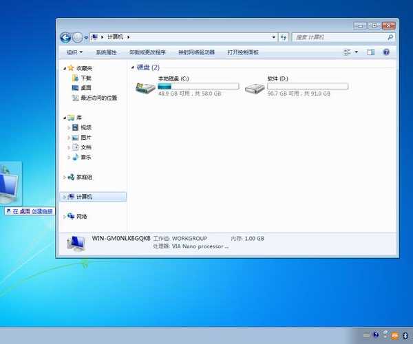Select 下载 (Downloads) in favorites
The image size is (413, 344).
pos(85,78)
